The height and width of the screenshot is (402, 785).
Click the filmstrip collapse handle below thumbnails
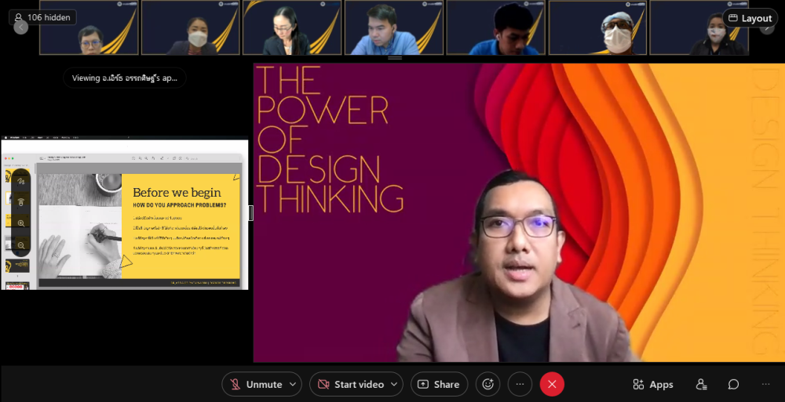click(x=395, y=58)
